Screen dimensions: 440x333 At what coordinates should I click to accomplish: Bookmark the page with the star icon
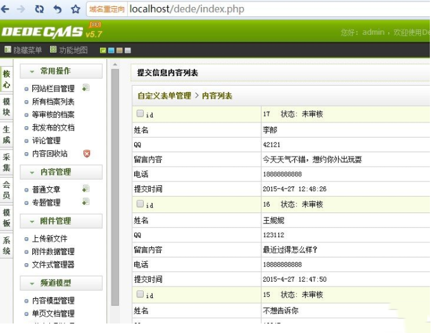click(75, 10)
